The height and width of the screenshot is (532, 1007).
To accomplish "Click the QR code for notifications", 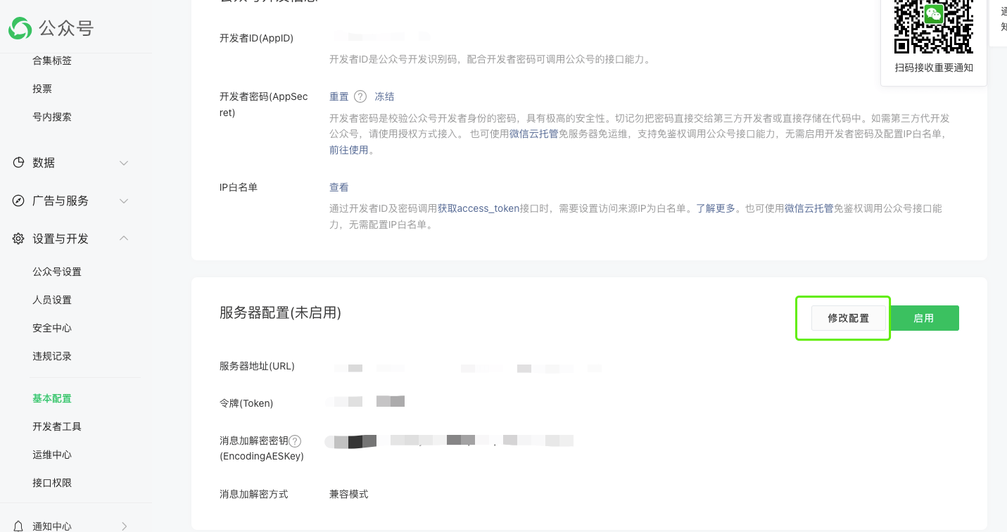I will [934, 27].
